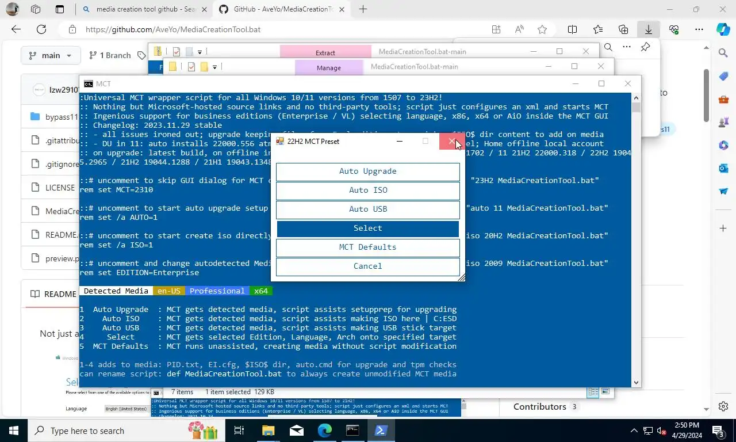Open the Edge tab actions menu icon
Image resolution: width=736 pixels, height=442 pixels.
[x=60, y=9]
